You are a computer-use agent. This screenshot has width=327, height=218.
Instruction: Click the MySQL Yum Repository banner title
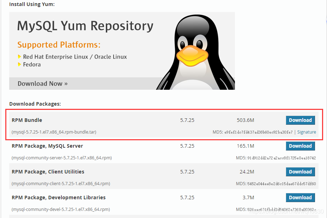click(85, 26)
